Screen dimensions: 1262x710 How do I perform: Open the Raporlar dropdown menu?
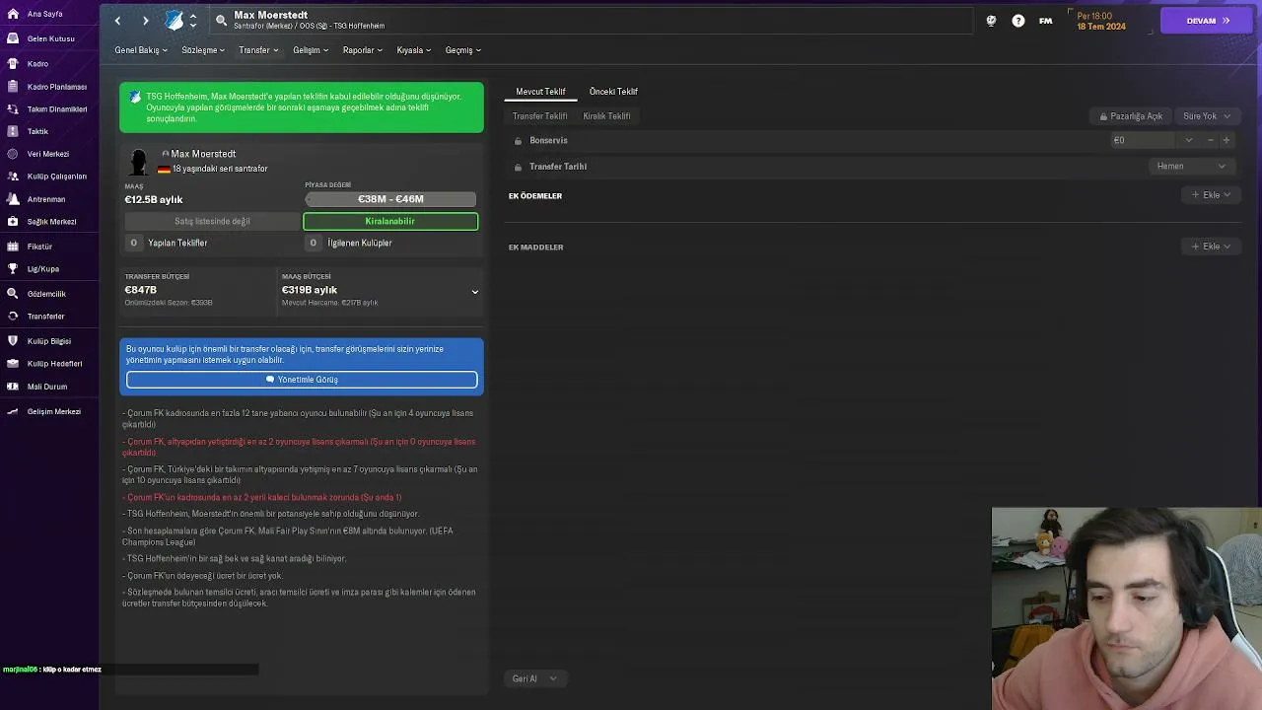(x=363, y=50)
